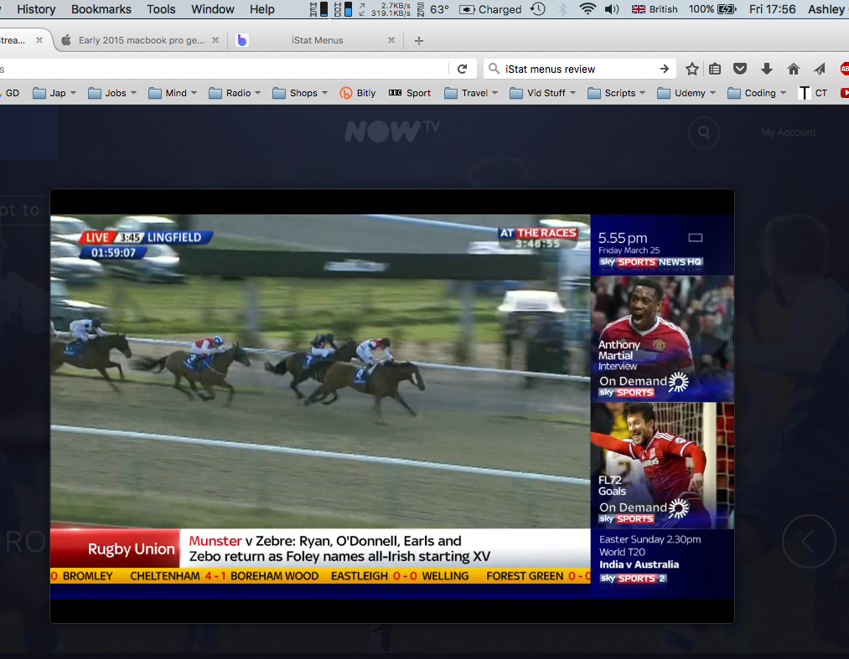Open the Bitly bookmark
Viewport: 849px width, 659px height.
tap(358, 93)
